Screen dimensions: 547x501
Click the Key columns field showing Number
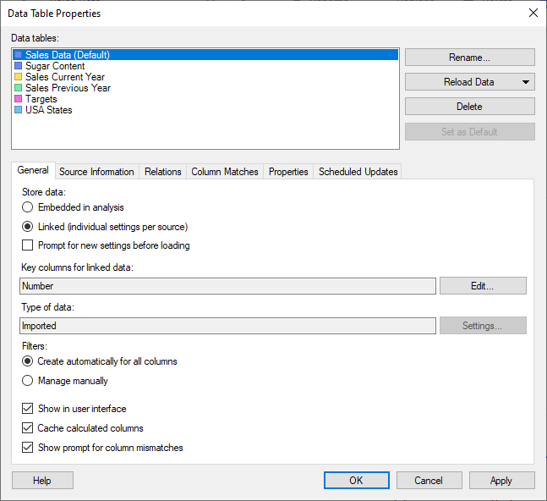pyautogui.click(x=227, y=286)
